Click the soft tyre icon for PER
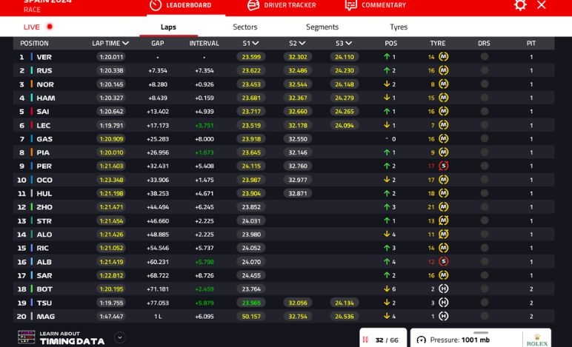The width and height of the screenshot is (572, 347). click(x=443, y=166)
